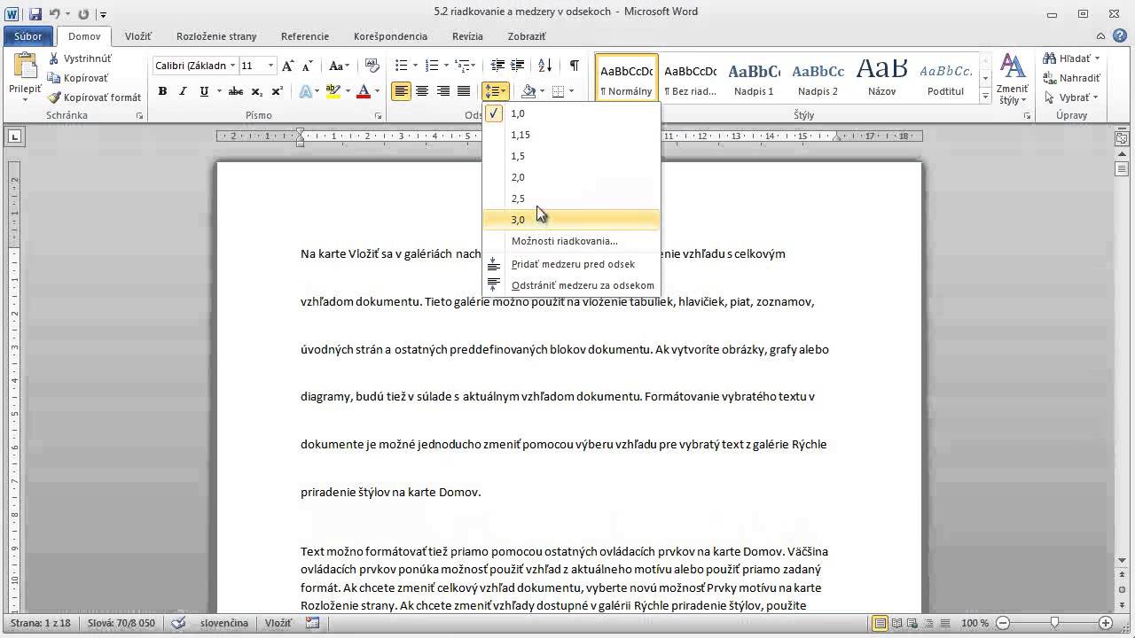
Task: Click the clear formatting eraser icon
Action: [372, 66]
